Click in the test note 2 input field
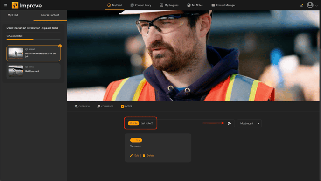 (180, 123)
